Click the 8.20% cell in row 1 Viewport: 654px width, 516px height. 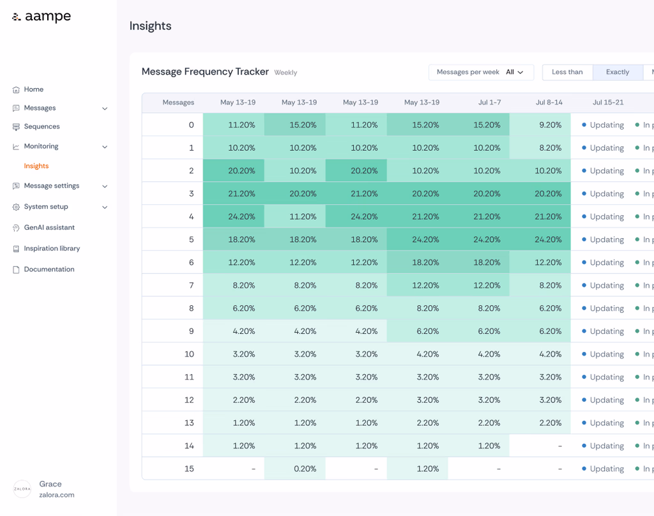tap(540, 148)
